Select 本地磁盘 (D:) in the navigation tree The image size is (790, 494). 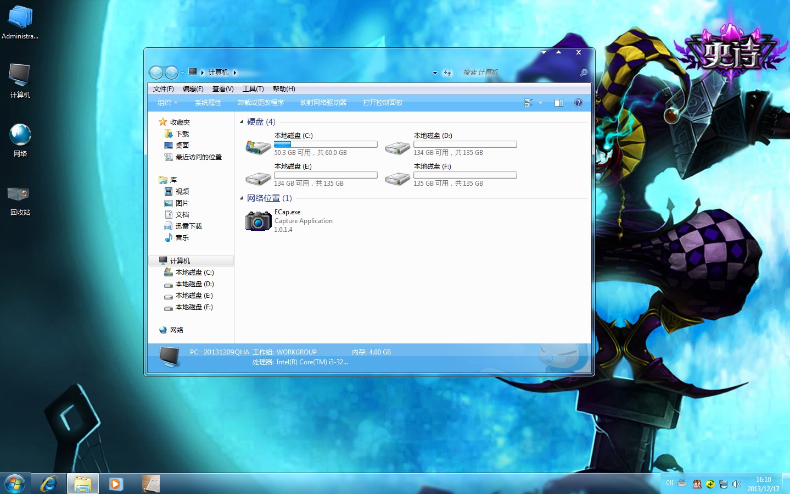(189, 284)
